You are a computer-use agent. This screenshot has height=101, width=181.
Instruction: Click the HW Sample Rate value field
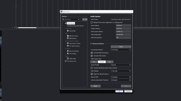(x=123, y=35)
